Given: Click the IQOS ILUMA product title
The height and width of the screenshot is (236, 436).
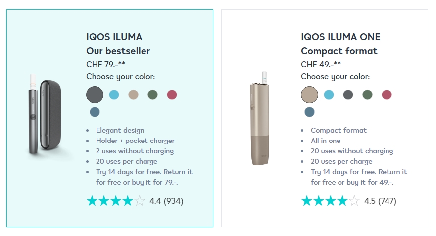Looking at the screenshot, I should tap(114, 37).
